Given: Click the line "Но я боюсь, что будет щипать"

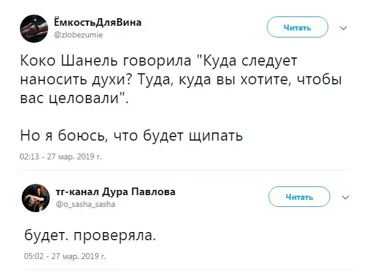Looking at the screenshot, I should (131, 135).
